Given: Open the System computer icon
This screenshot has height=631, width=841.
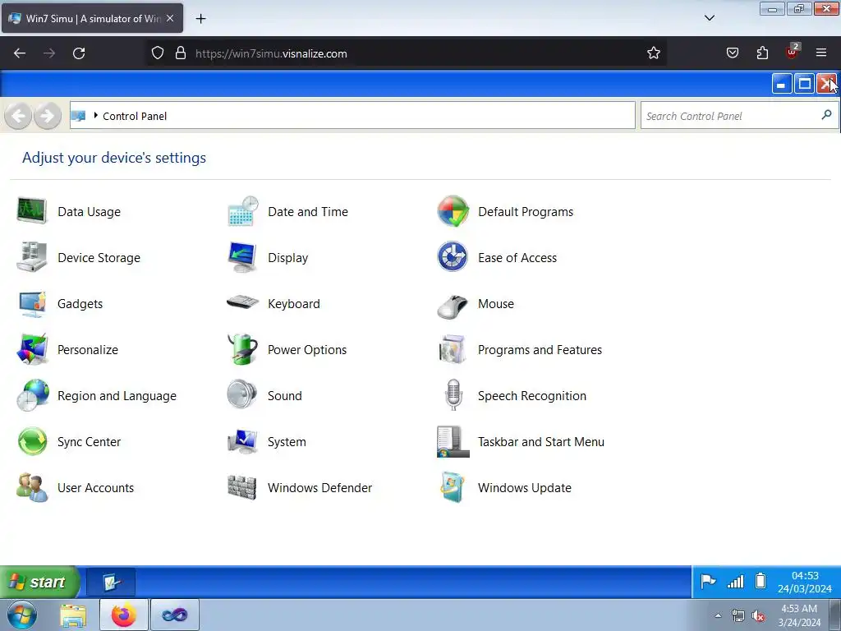Looking at the screenshot, I should tap(242, 441).
